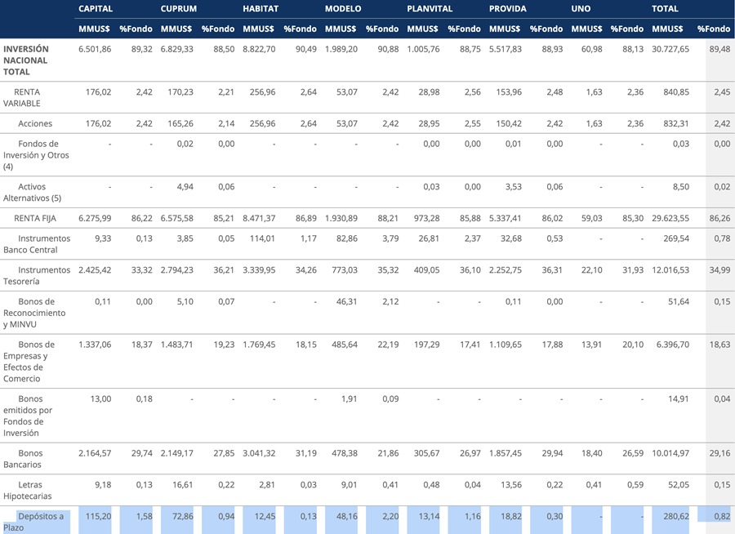Click value 6.501,86 in CAPITAL column
Image resolution: width=735 pixels, height=534 pixels.
(95, 49)
